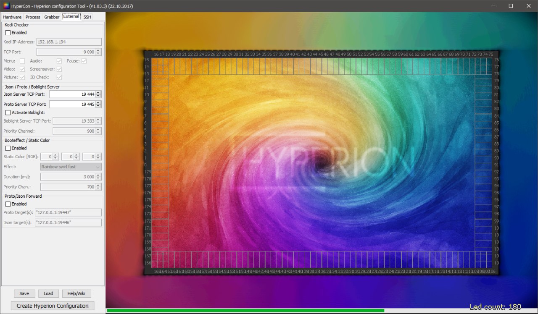
Task: Increase the Static Color red value
Action: coord(55,155)
